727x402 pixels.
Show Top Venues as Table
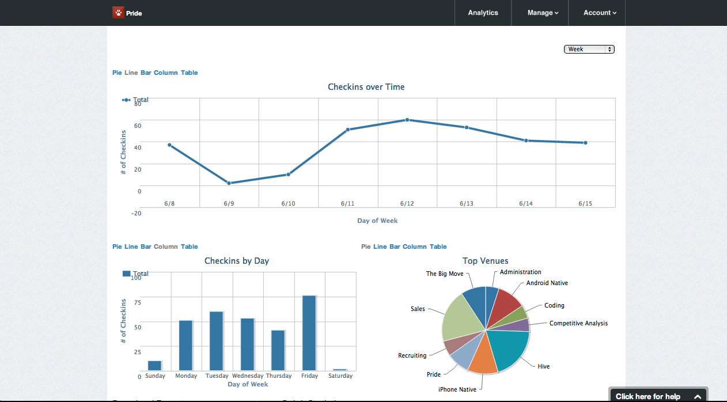438,247
